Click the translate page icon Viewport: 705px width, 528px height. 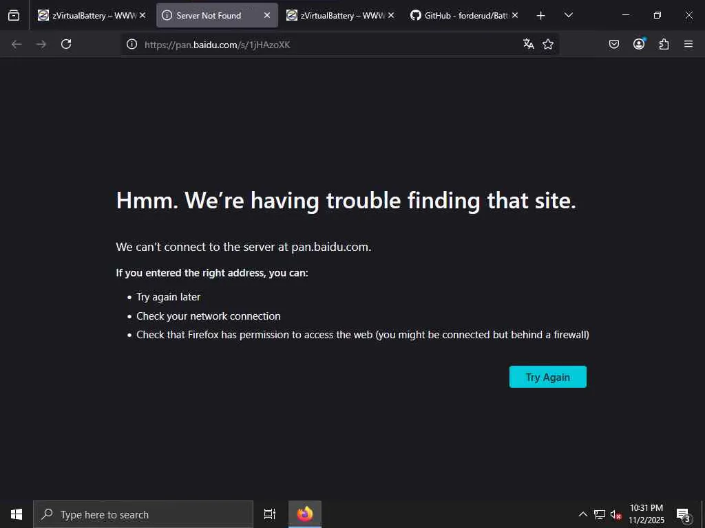[x=529, y=44]
